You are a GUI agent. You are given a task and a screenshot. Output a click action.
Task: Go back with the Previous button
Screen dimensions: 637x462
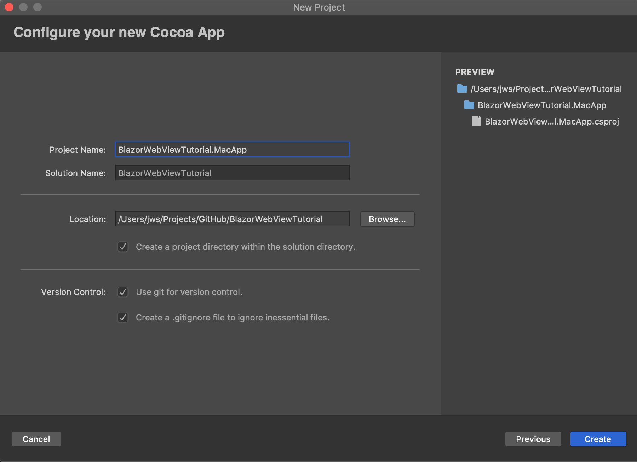pyautogui.click(x=533, y=439)
